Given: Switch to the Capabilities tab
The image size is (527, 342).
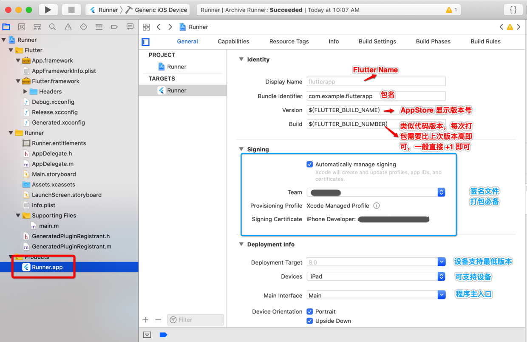Looking at the screenshot, I should coord(233,42).
